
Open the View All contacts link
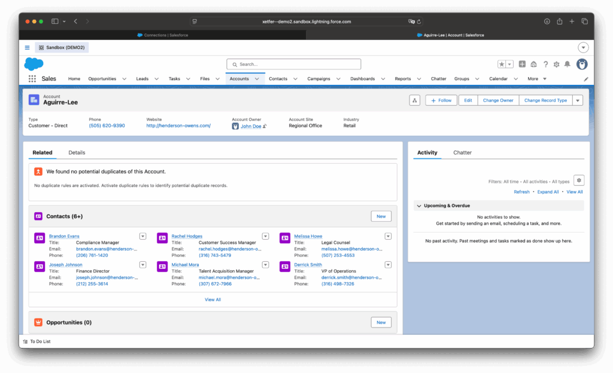coord(213,299)
